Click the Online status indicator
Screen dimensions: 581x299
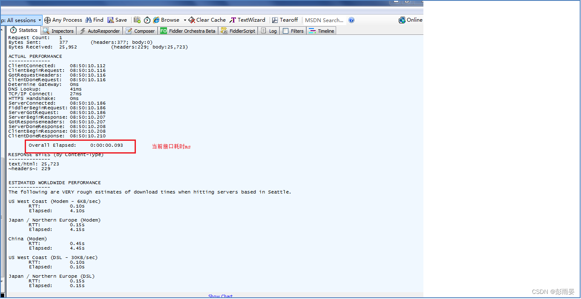[411, 20]
